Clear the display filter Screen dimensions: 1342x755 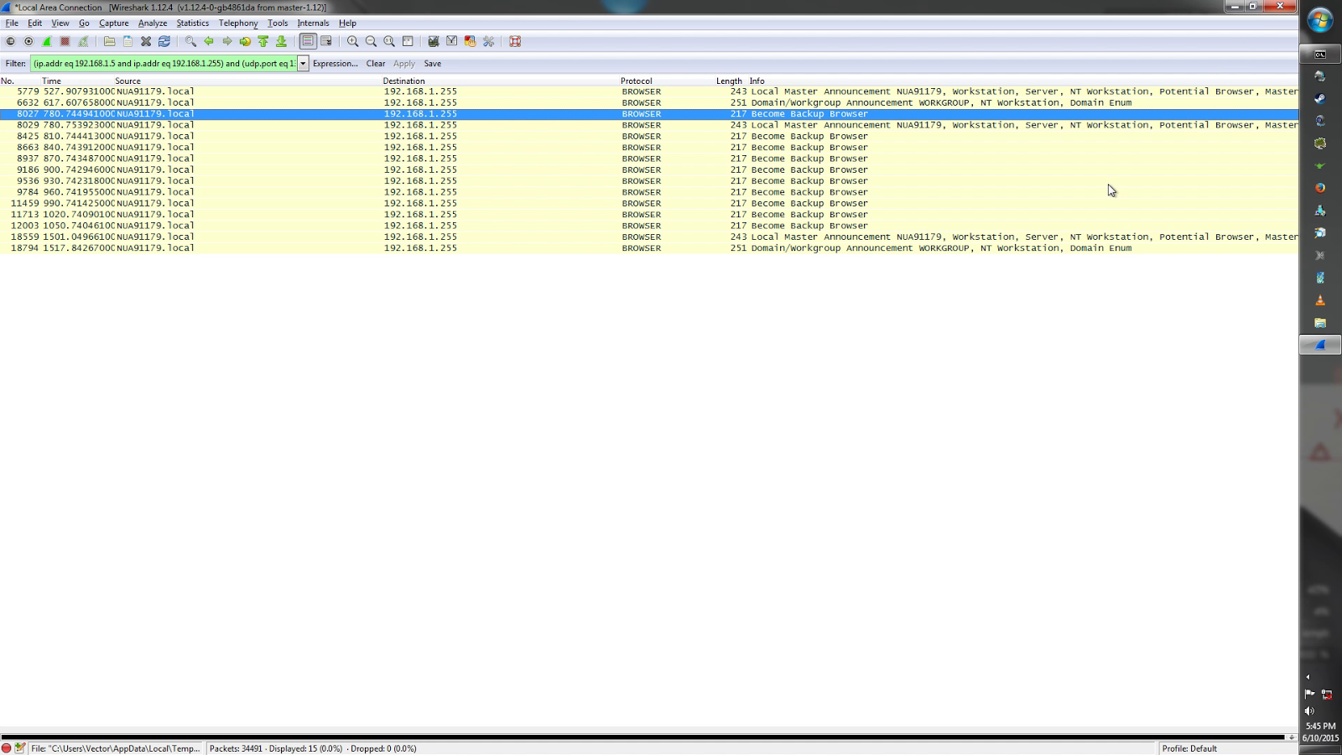(376, 64)
